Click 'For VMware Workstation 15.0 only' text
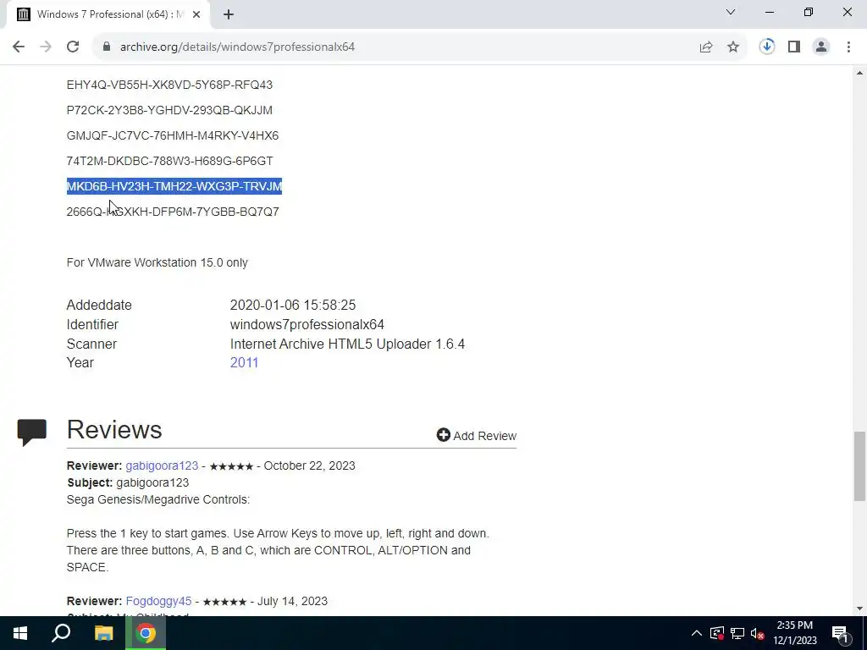This screenshot has height=650, width=867. (x=157, y=262)
